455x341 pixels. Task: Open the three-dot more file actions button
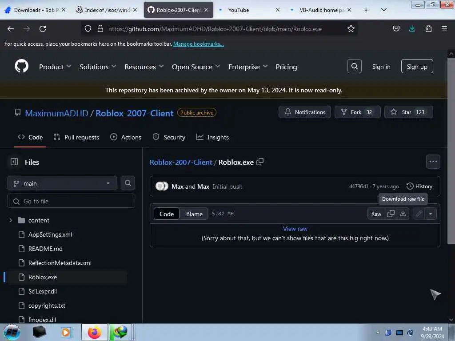click(433, 162)
